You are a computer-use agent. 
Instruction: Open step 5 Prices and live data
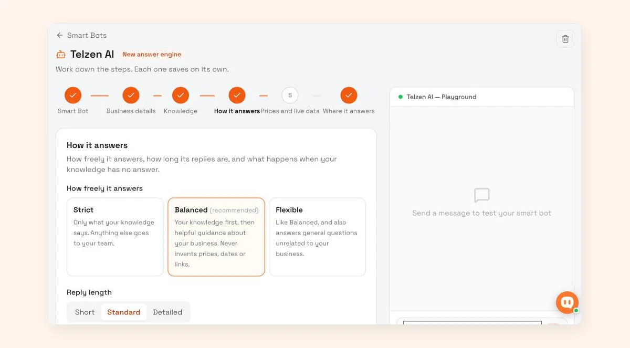[290, 96]
